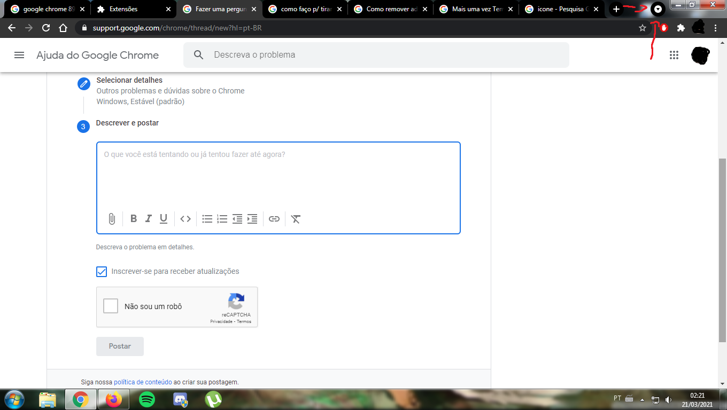The width and height of the screenshot is (727, 410).
Task: Switch to the google chrome 89 tab
Action: 47,9
